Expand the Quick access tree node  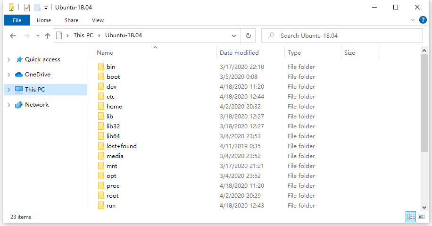(x=8, y=59)
